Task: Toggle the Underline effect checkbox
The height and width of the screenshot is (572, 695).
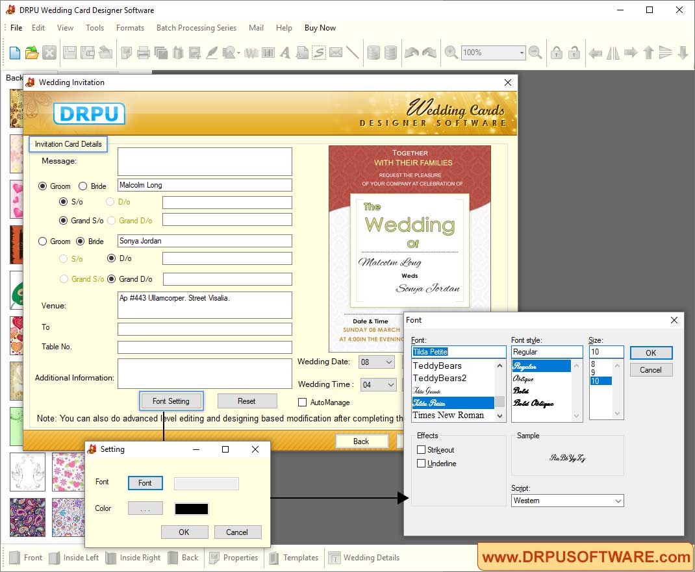Action: pyautogui.click(x=422, y=464)
